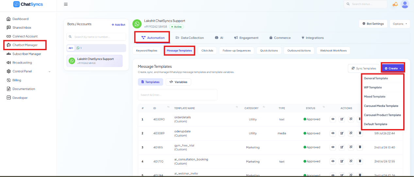Click the Sync Templates button
The height and width of the screenshot is (177, 414).
pyautogui.click(x=364, y=68)
